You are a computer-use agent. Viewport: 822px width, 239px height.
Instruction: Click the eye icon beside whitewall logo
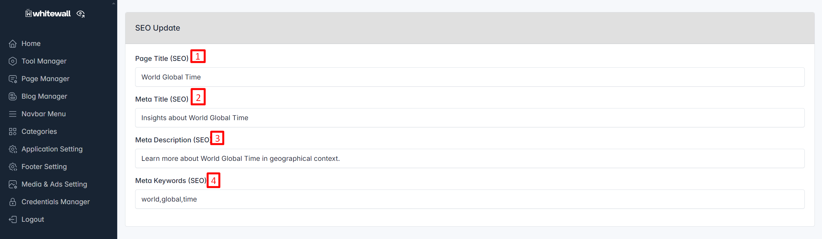pyautogui.click(x=80, y=14)
